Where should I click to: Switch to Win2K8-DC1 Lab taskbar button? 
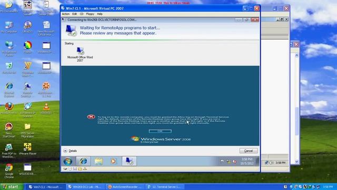[x=85, y=187]
